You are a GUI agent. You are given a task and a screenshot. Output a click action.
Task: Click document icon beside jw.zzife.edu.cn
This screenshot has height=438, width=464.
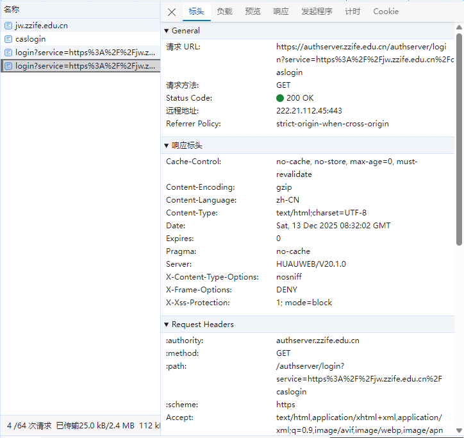click(x=8, y=26)
